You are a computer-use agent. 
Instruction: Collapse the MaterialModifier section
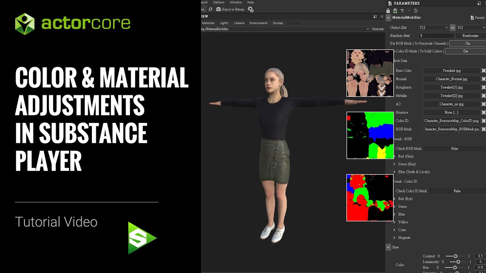(388, 17)
